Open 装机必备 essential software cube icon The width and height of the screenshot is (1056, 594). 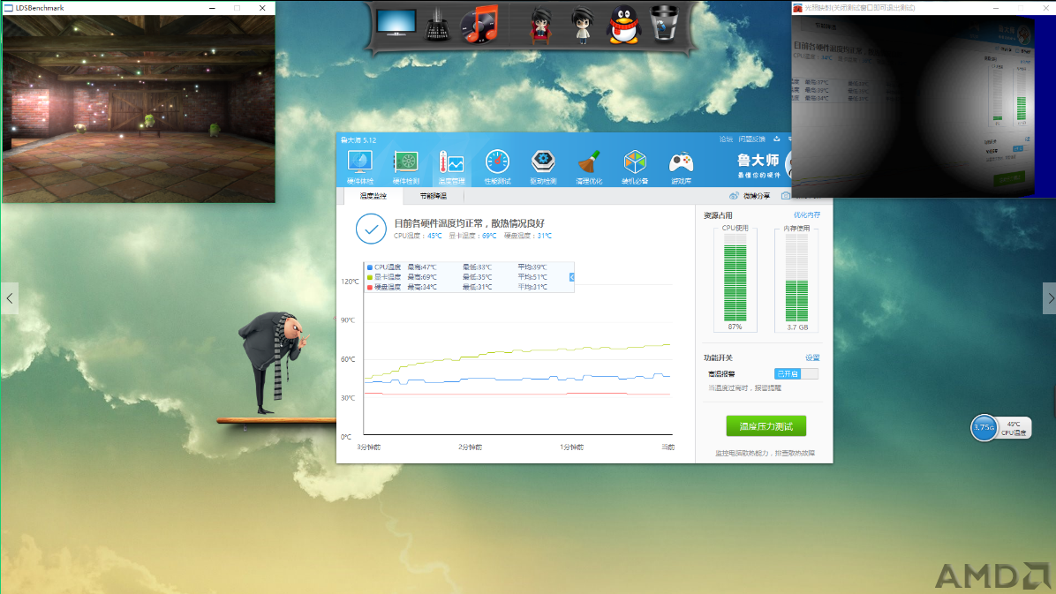tap(635, 166)
